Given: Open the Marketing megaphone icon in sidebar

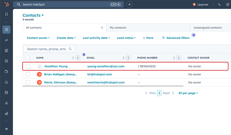Looking at the screenshot, I should [x=6, y=40].
